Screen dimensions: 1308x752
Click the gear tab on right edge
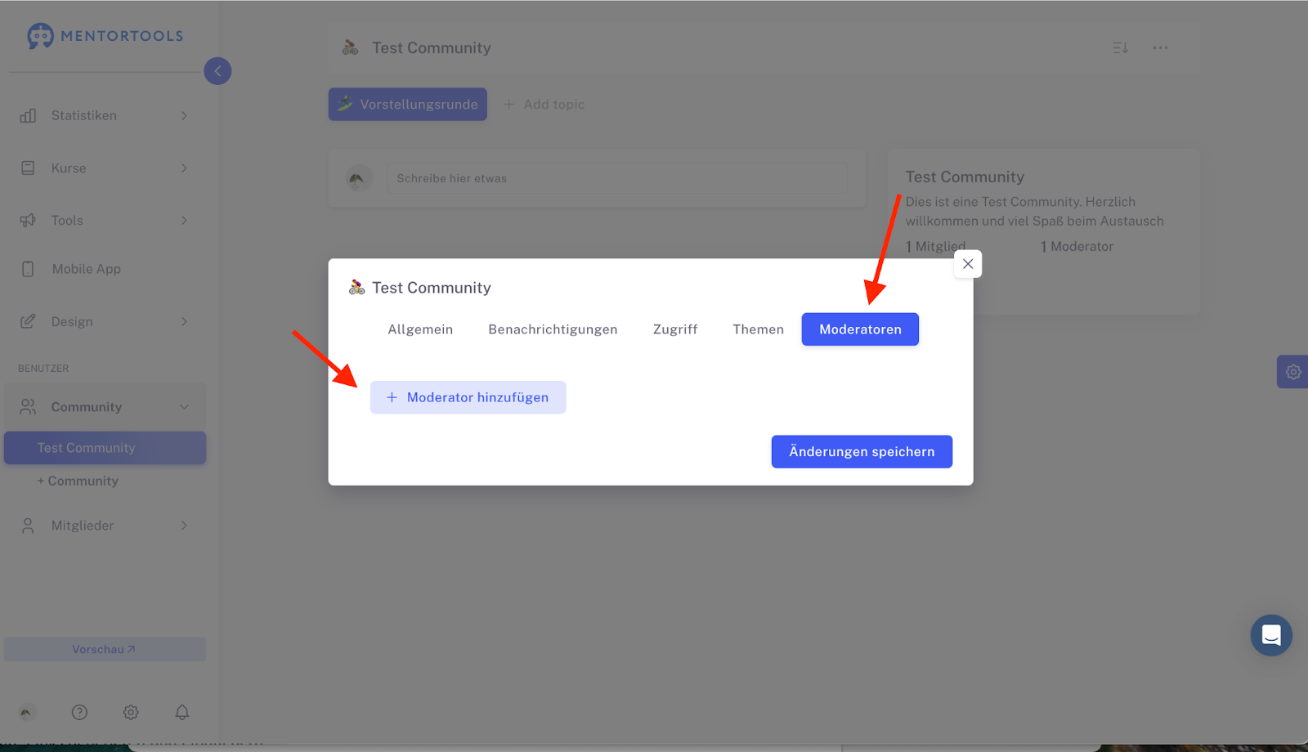pos(1293,372)
